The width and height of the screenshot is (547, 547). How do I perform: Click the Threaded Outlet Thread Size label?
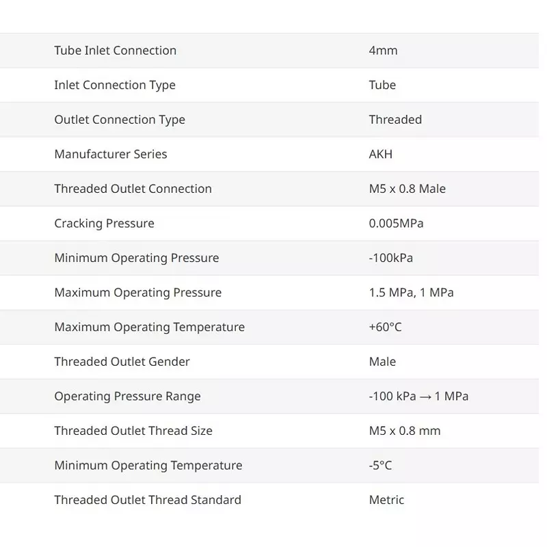[x=133, y=431]
